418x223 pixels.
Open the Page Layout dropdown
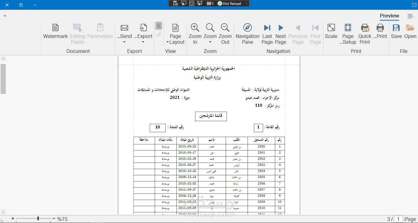[175, 34]
